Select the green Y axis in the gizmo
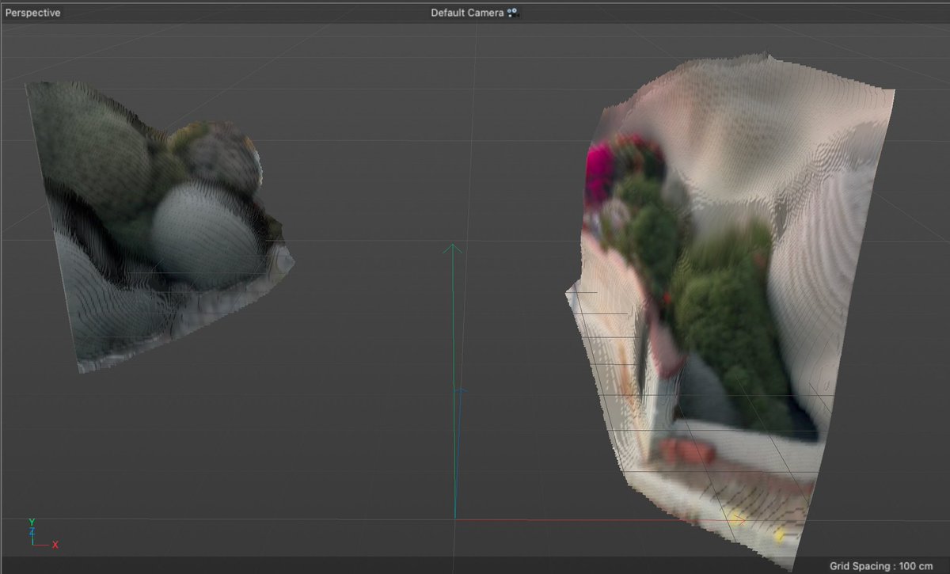950x574 pixels. point(32,523)
